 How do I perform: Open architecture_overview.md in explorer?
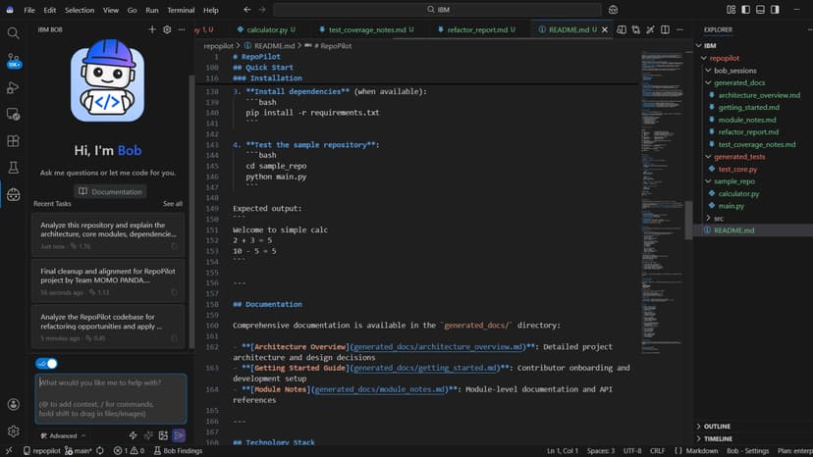(759, 95)
